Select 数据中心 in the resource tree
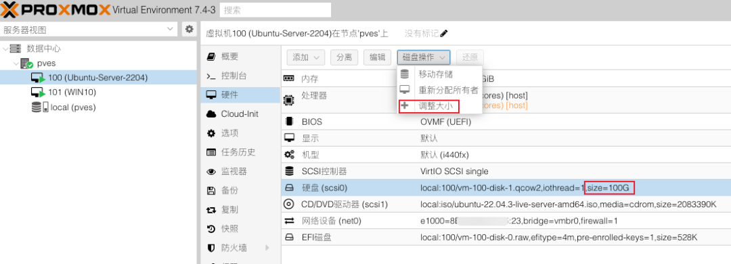Viewport: 731px width, 264px height. (43, 49)
